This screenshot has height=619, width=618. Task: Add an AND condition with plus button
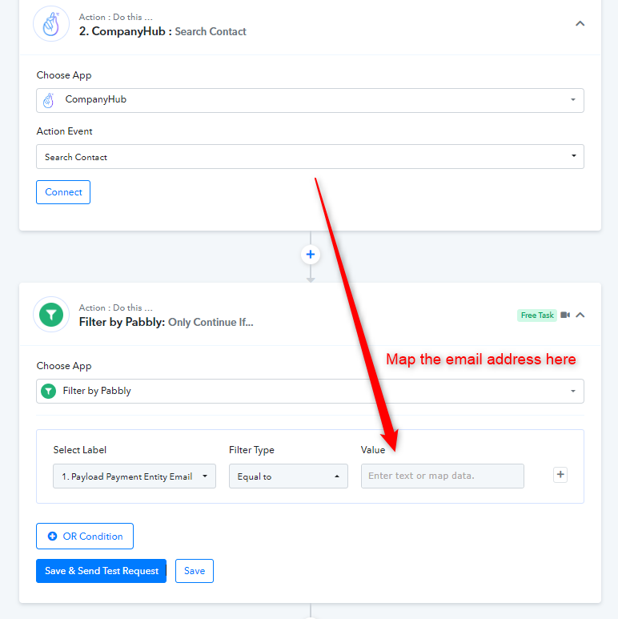(x=560, y=475)
